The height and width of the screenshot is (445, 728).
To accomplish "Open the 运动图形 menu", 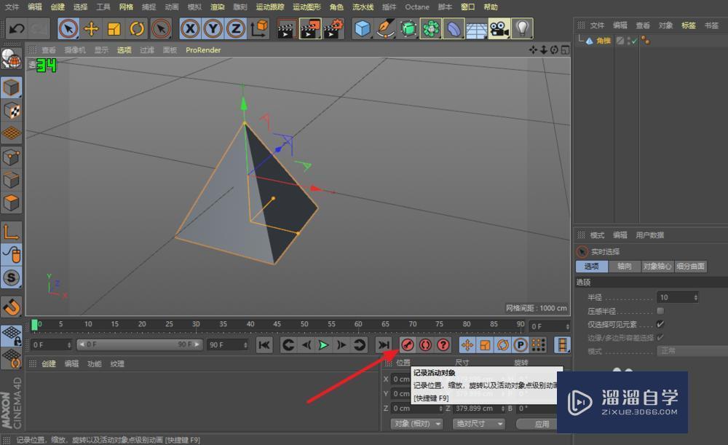I will [x=307, y=7].
